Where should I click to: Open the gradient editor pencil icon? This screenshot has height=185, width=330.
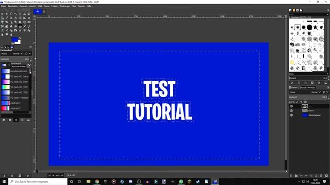point(29,66)
